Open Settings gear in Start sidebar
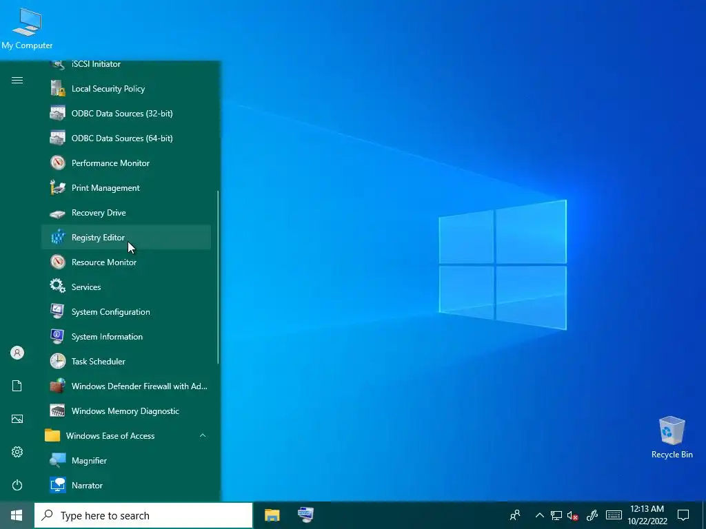Image resolution: width=706 pixels, height=529 pixels. pyautogui.click(x=17, y=452)
